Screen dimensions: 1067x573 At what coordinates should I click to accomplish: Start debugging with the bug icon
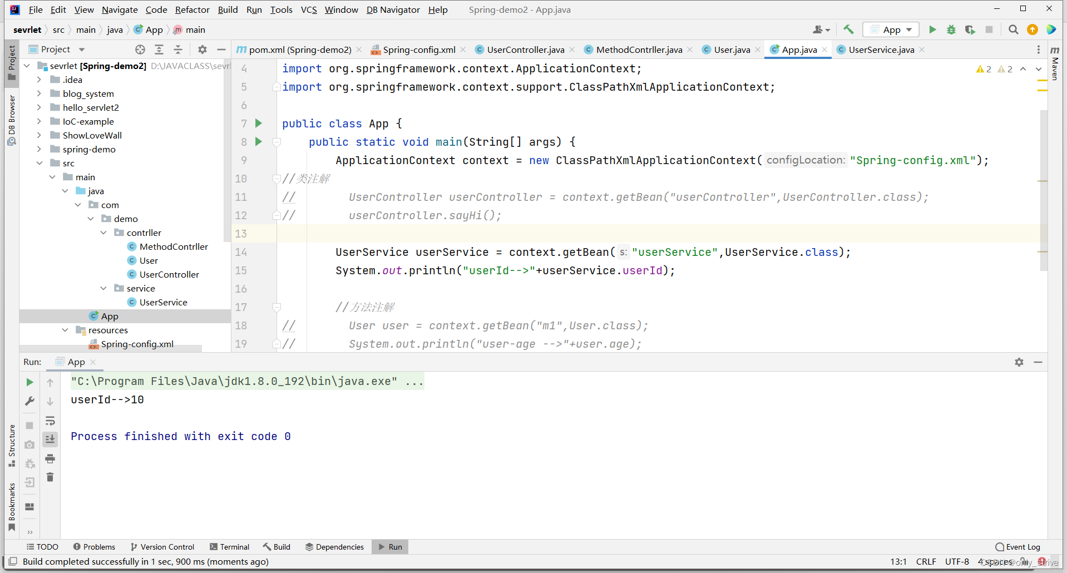coord(951,29)
